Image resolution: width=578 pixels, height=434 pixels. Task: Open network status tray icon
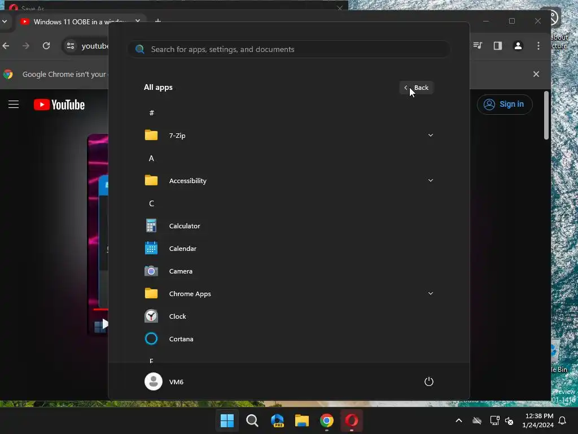[x=494, y=420]
